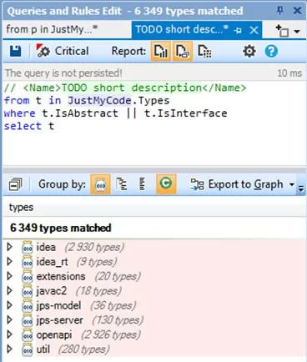
Task: Create a new query tab with plus icon
Action: coord(282,30)
